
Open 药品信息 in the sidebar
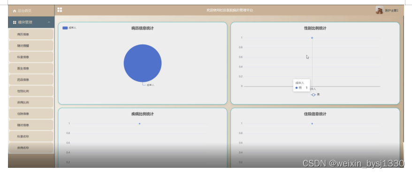tap(31, 80)
